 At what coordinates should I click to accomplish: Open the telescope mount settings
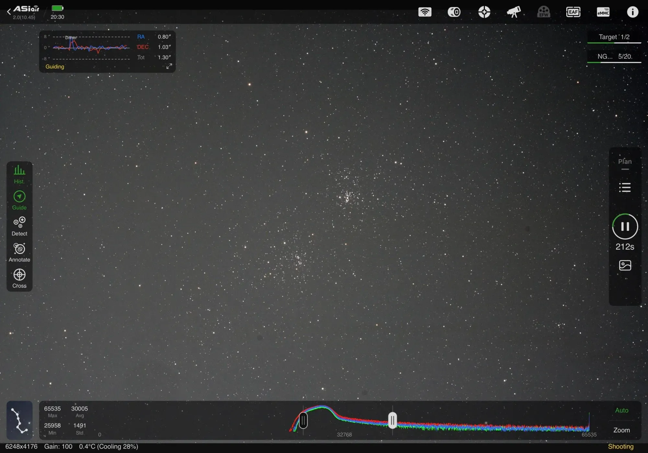514,12
